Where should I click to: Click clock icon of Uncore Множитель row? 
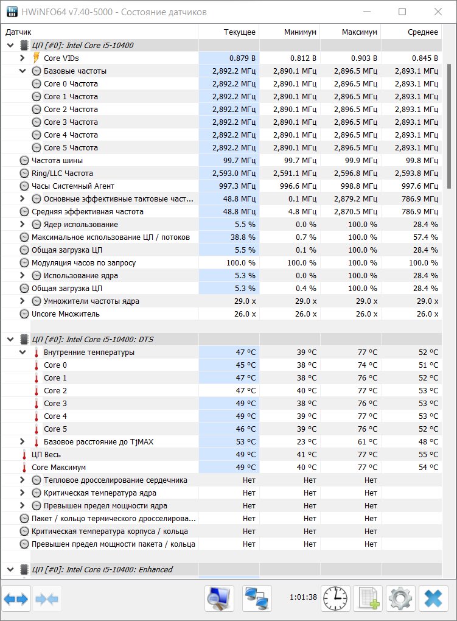pyautogui.click(x=24, y=314)
